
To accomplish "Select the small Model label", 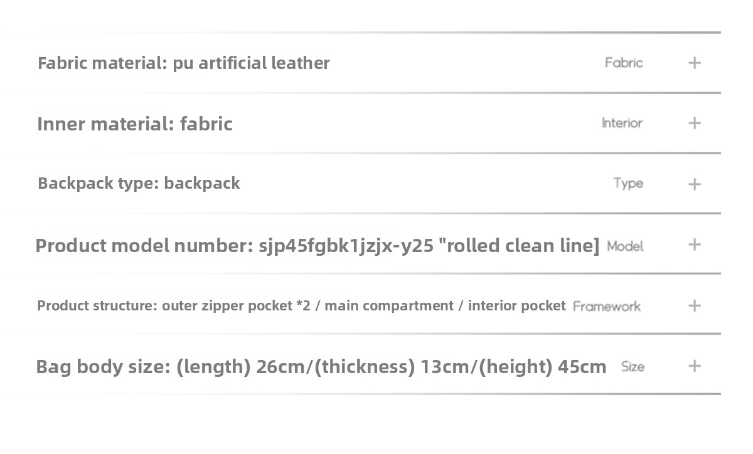I will (x=625, y=246).
